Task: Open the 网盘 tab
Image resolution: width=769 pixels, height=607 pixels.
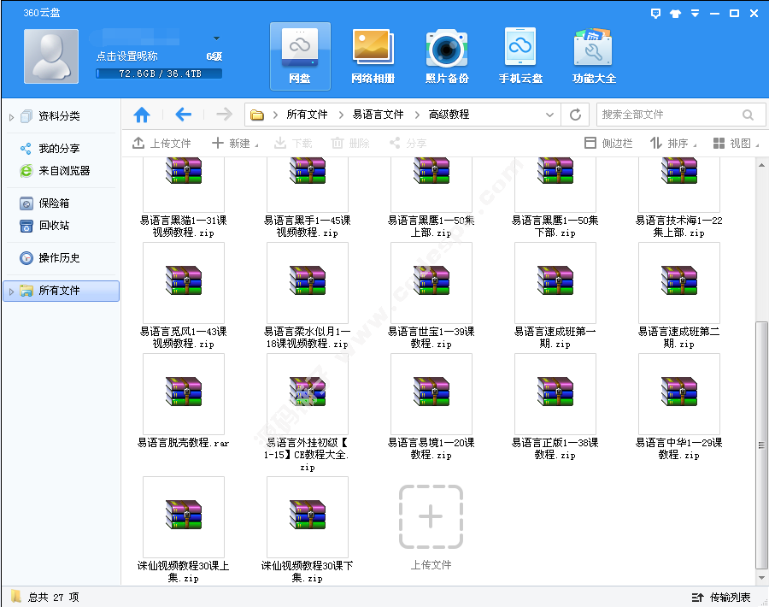Action: 300,56
